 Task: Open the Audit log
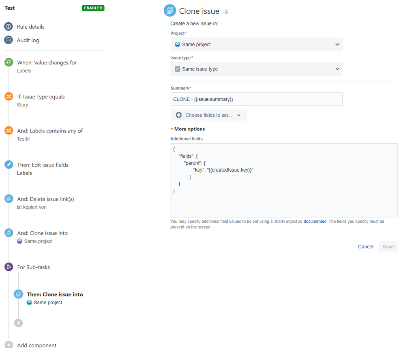pyautogui.click(x=28, y=40)
